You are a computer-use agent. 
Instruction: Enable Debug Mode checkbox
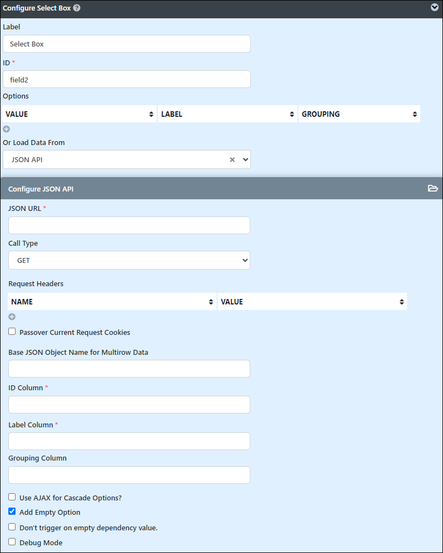tap(12, 541)
